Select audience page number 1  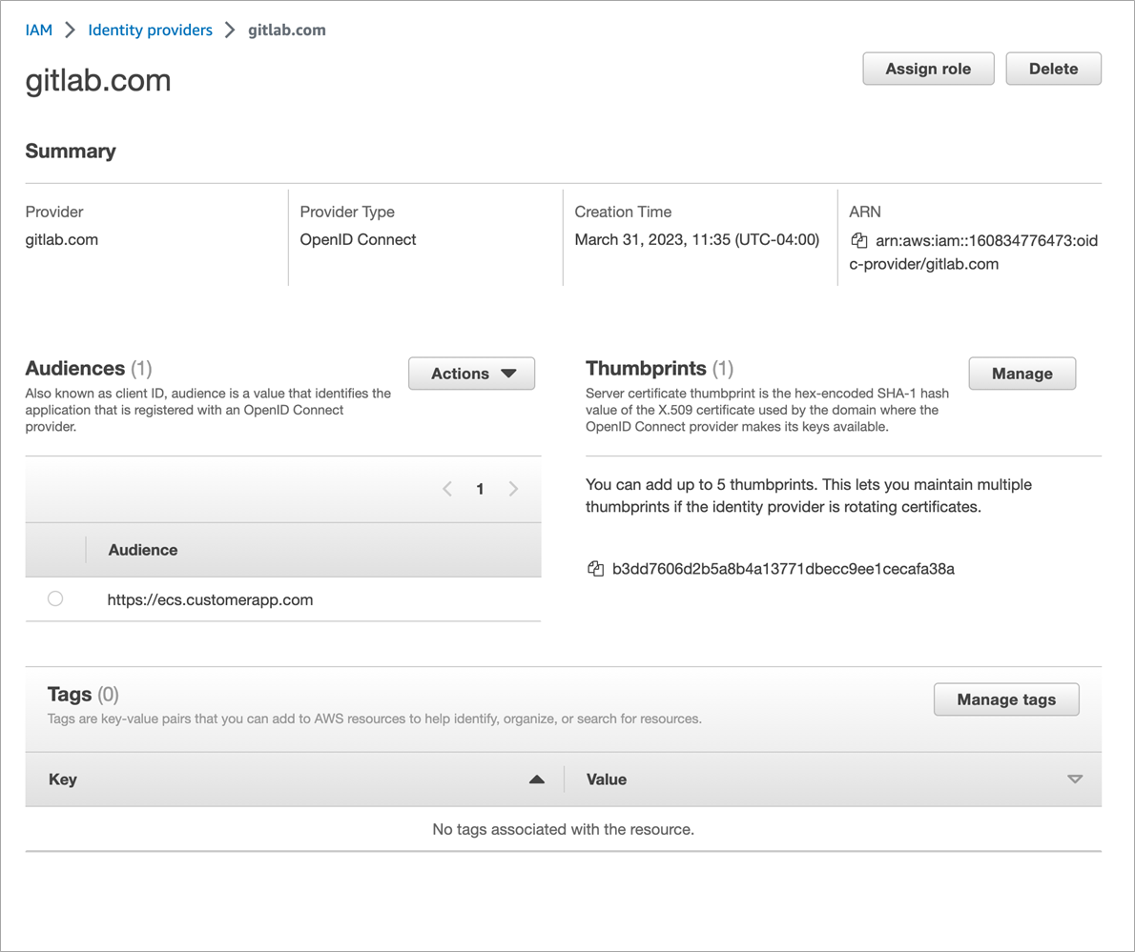click(x=480, y=489)
